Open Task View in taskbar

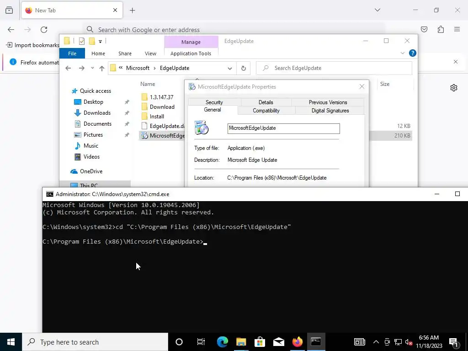tap(201, 342)
